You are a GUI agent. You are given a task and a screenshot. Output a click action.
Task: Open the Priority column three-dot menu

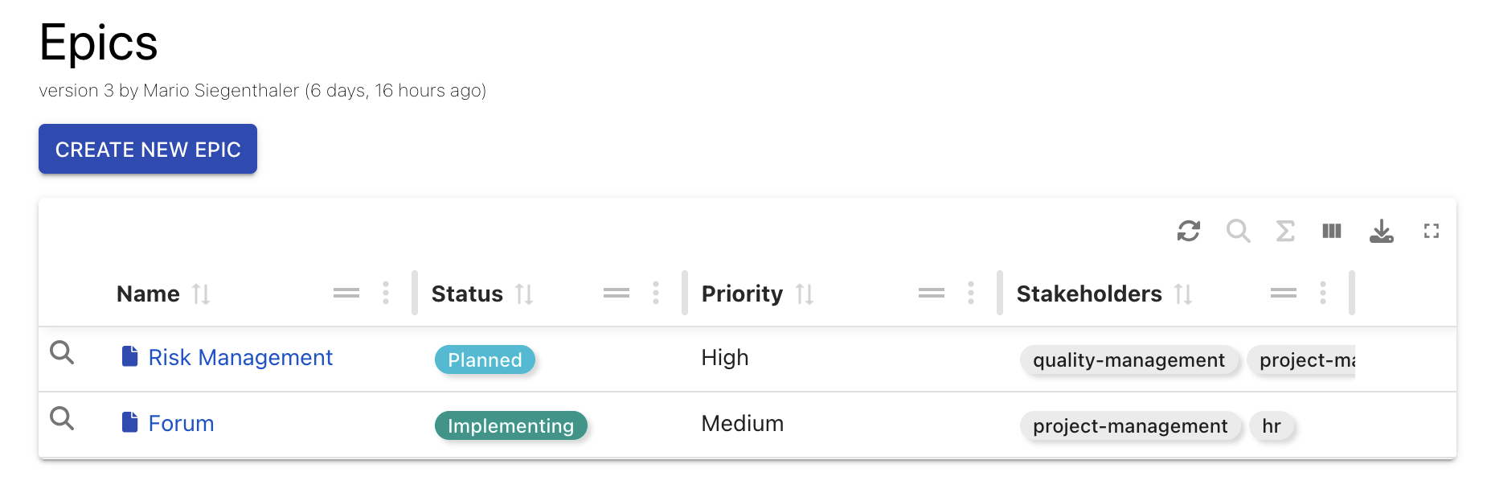coord(971,294)
